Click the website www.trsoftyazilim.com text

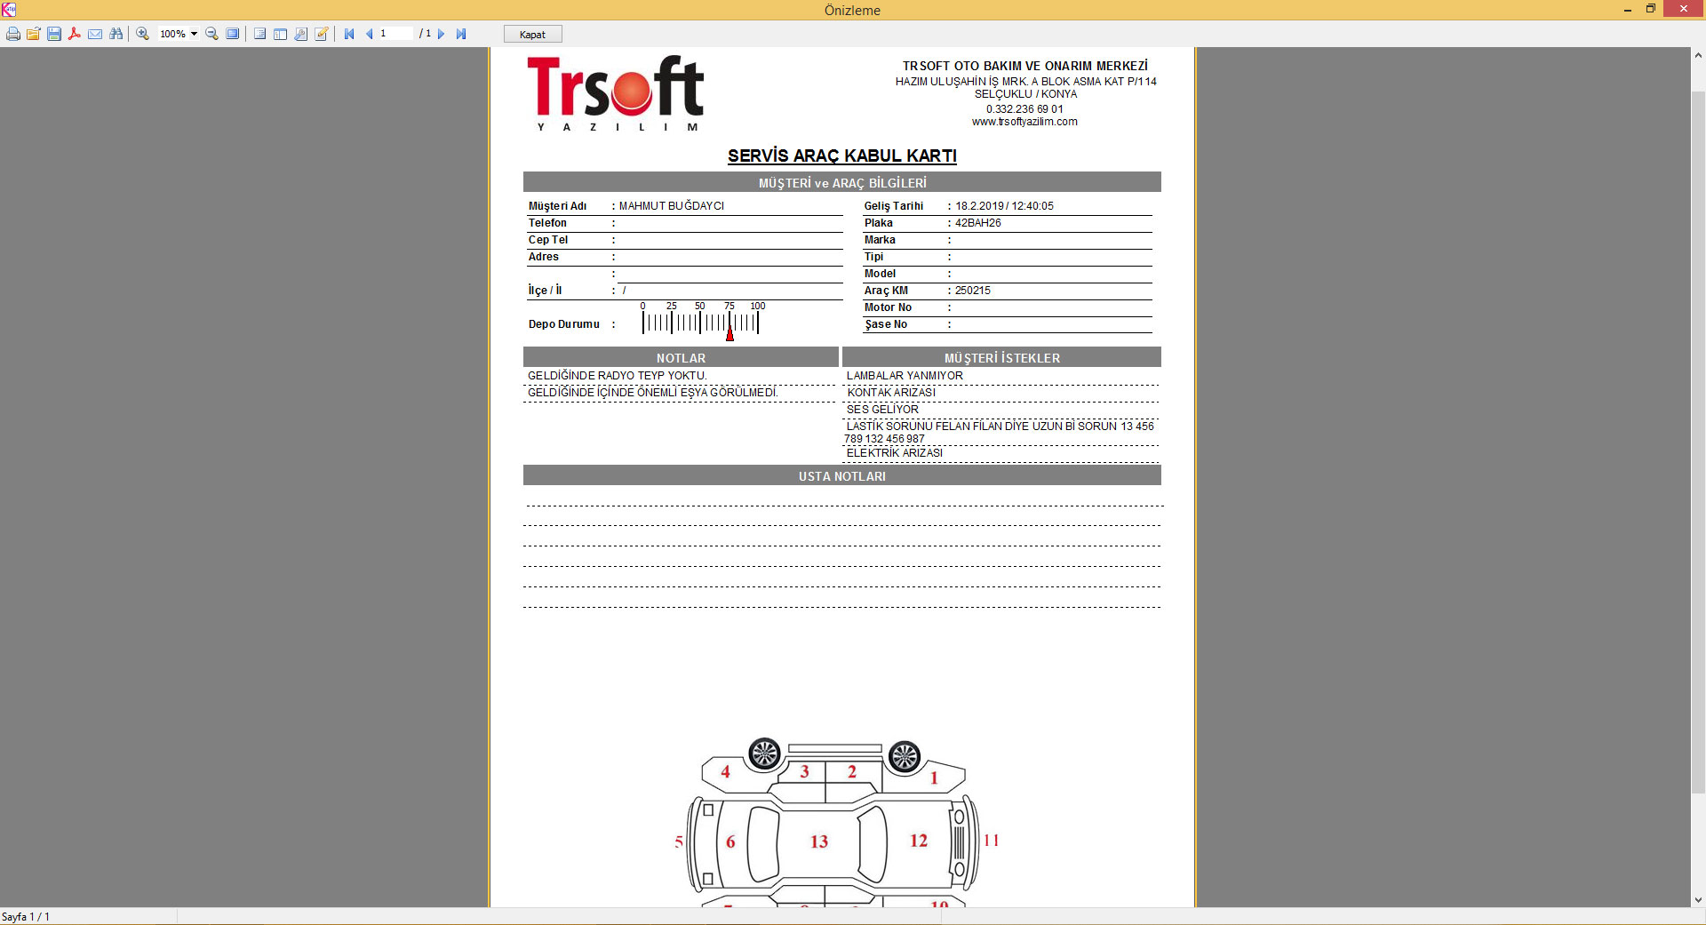1024,122
